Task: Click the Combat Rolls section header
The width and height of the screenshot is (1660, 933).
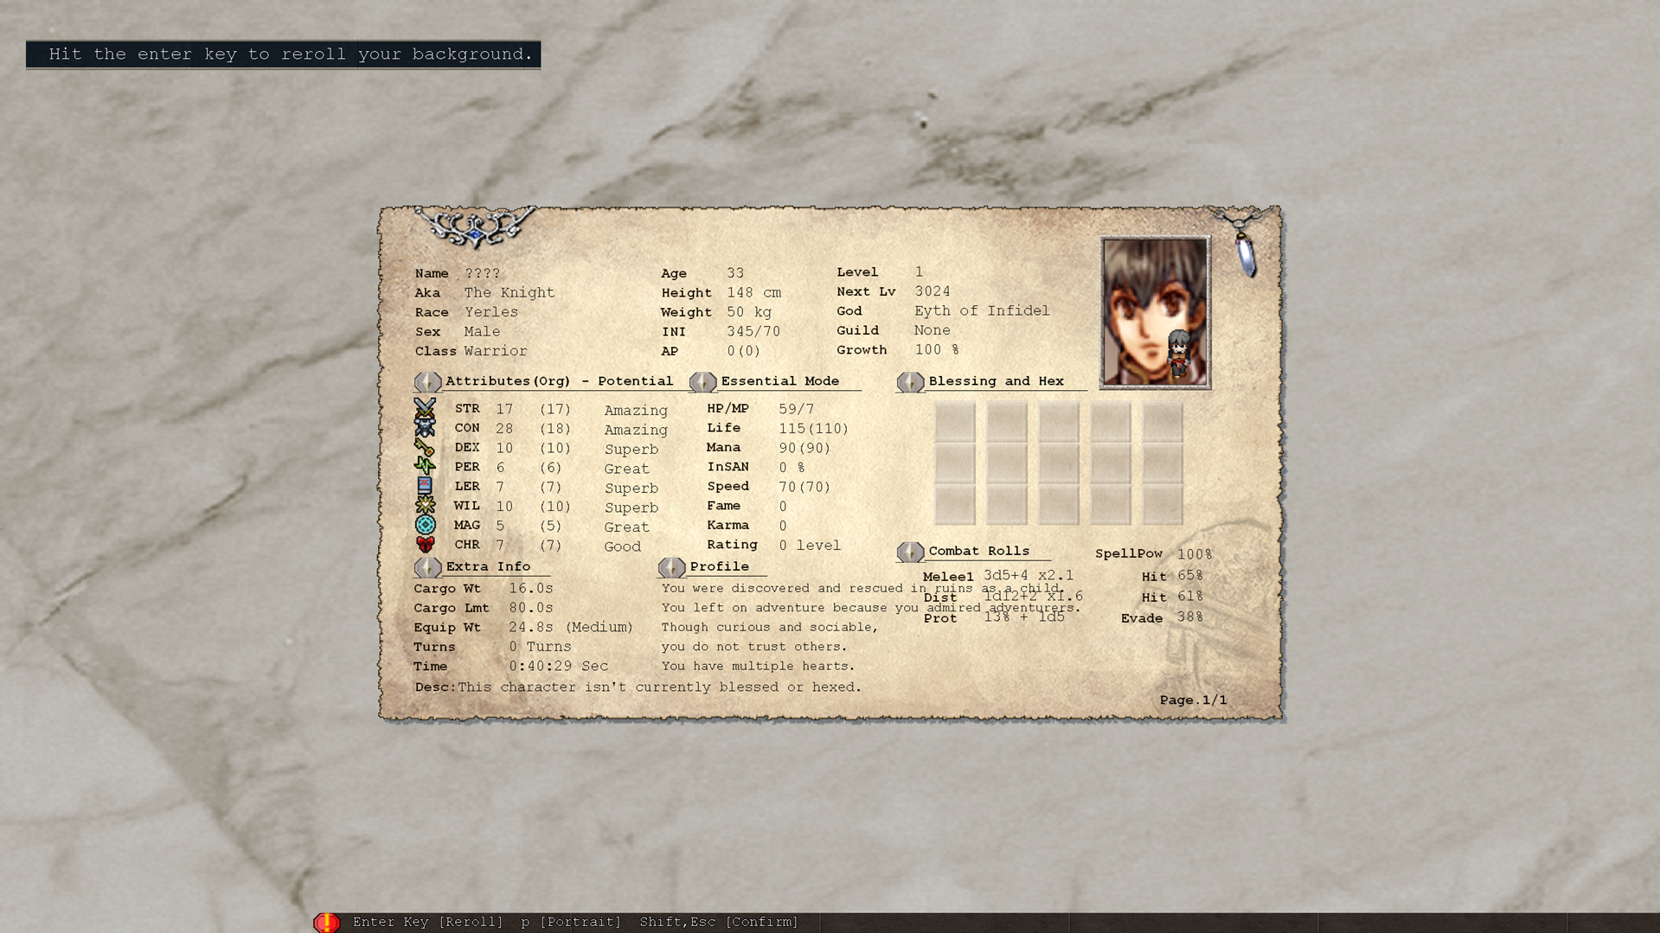Action: click(x=978, y=551)
